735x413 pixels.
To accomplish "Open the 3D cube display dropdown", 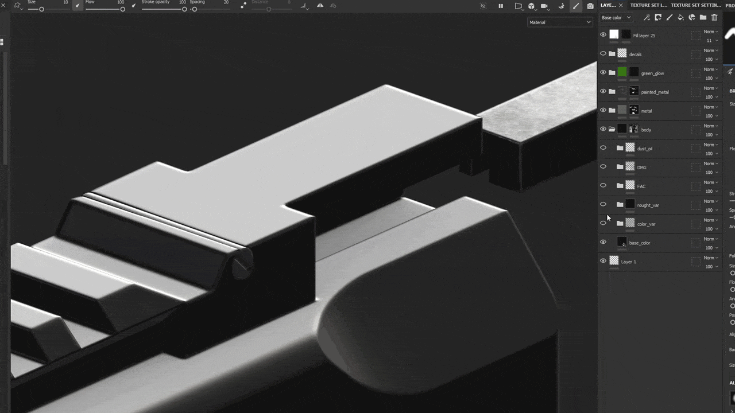I will pos(532,6).
